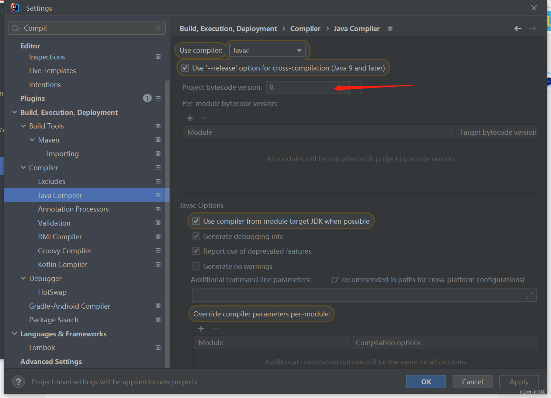Open the Editor settings category
The height and width of the screenshot is (398, 551).
(x=30, y=46)
